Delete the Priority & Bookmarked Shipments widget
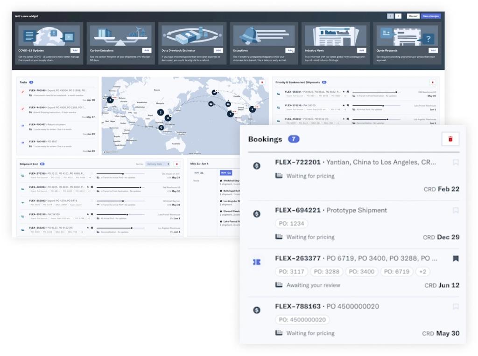478x356 pixels. 432,82
